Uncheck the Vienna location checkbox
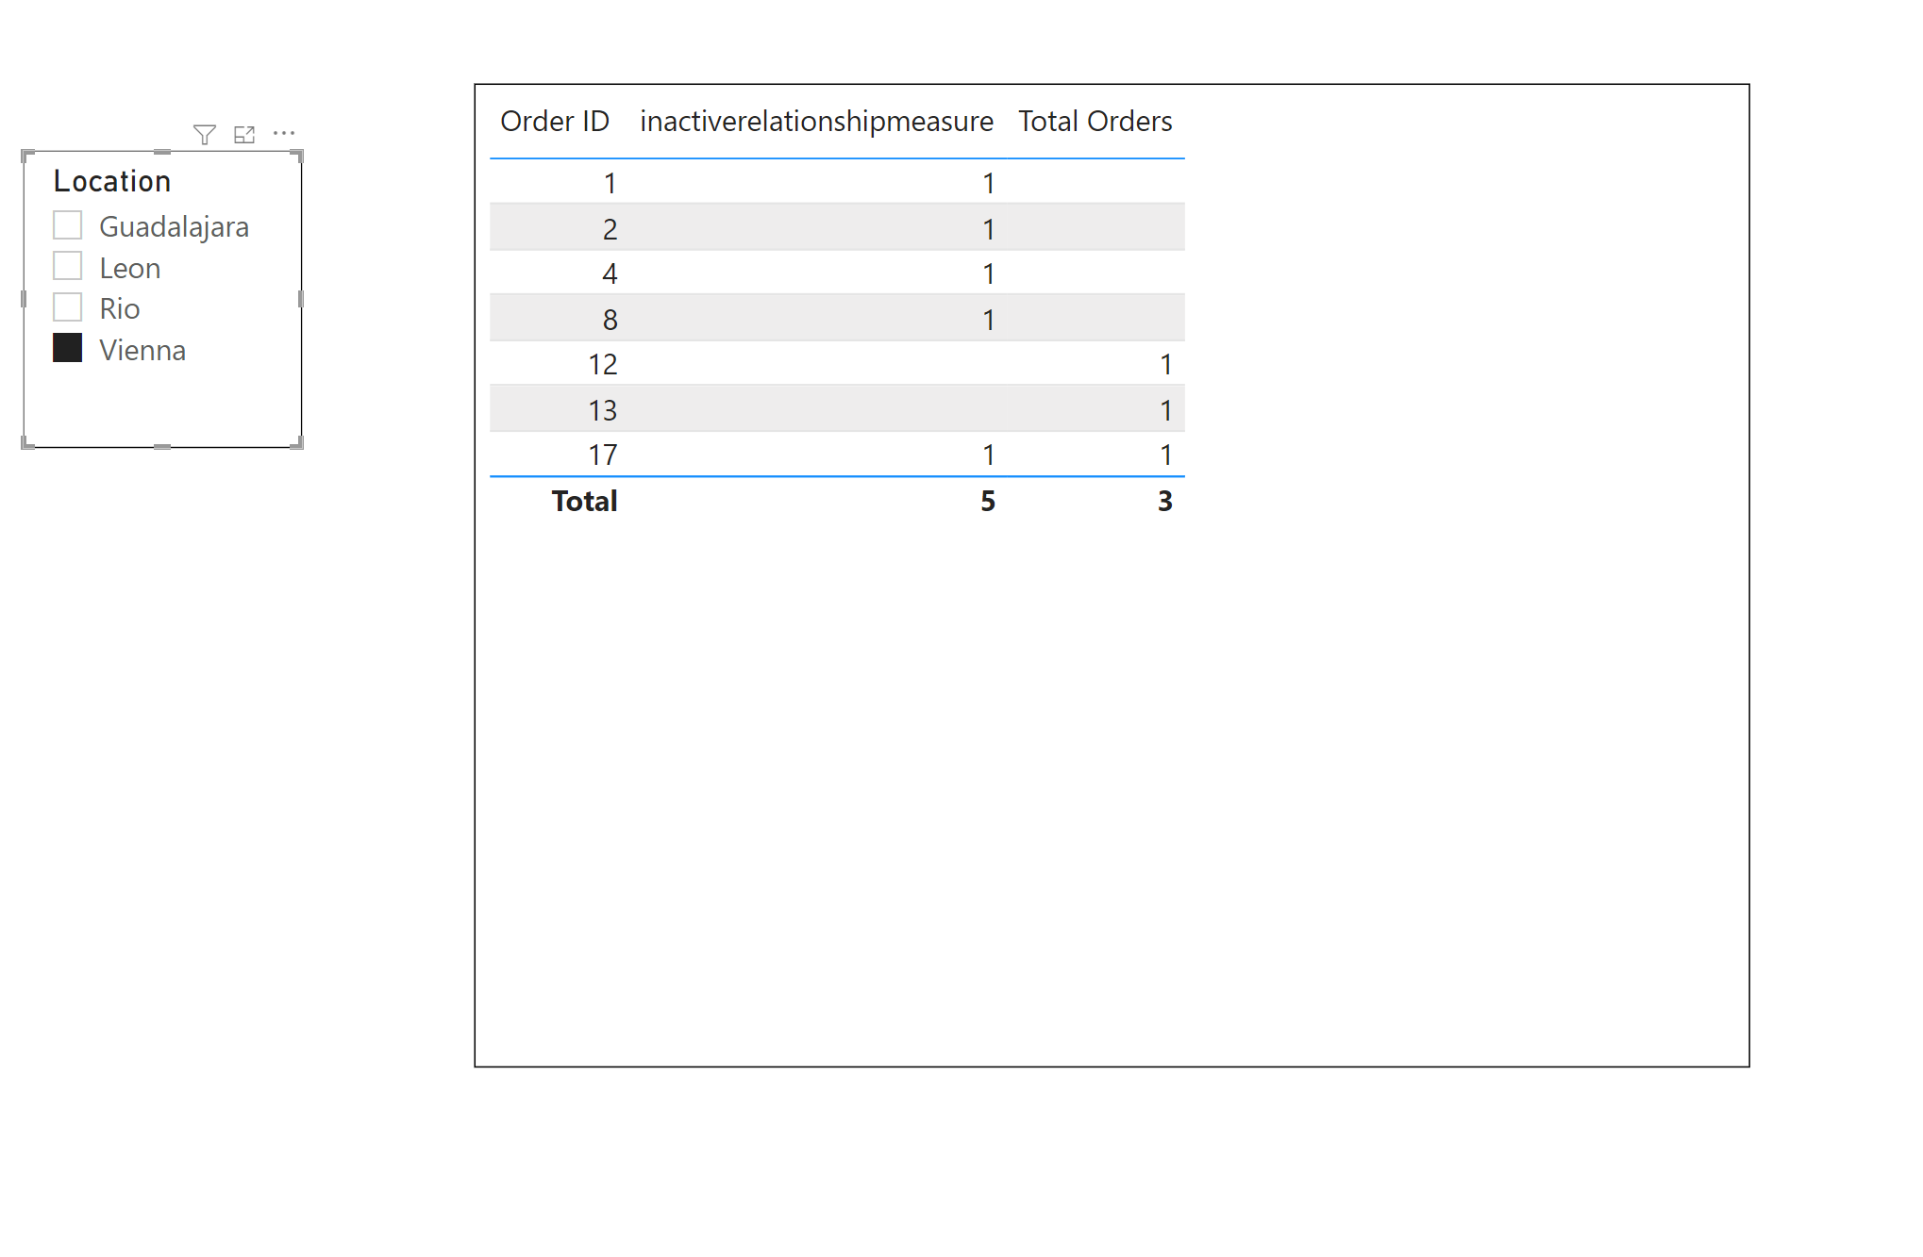This screenshot has height=1257, width=1923. click(x=68, y=348)
